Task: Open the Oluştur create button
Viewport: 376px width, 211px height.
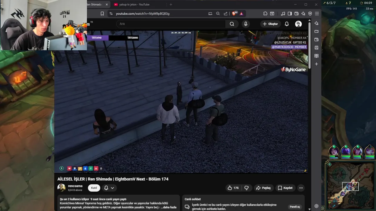Action: (270, 24)
